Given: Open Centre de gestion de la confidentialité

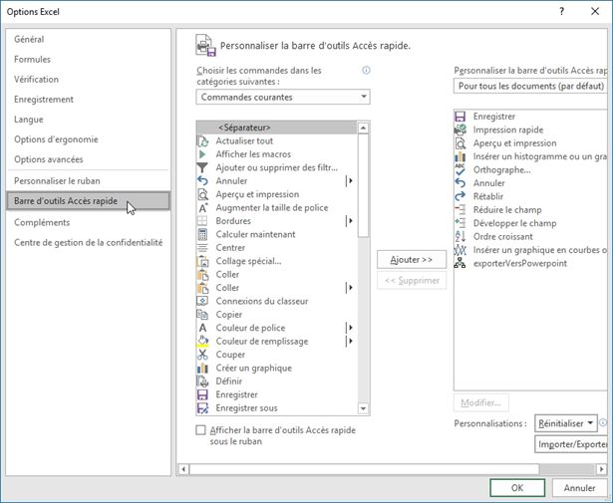Looking at the screenshot, I should click(89, 242).
